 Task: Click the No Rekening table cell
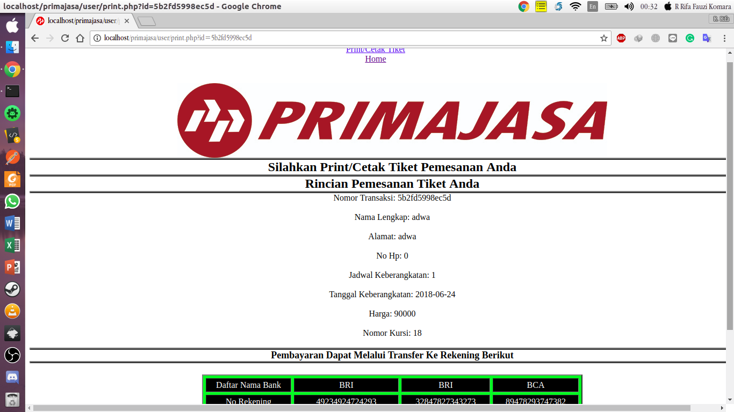click(x=248, y=400)
